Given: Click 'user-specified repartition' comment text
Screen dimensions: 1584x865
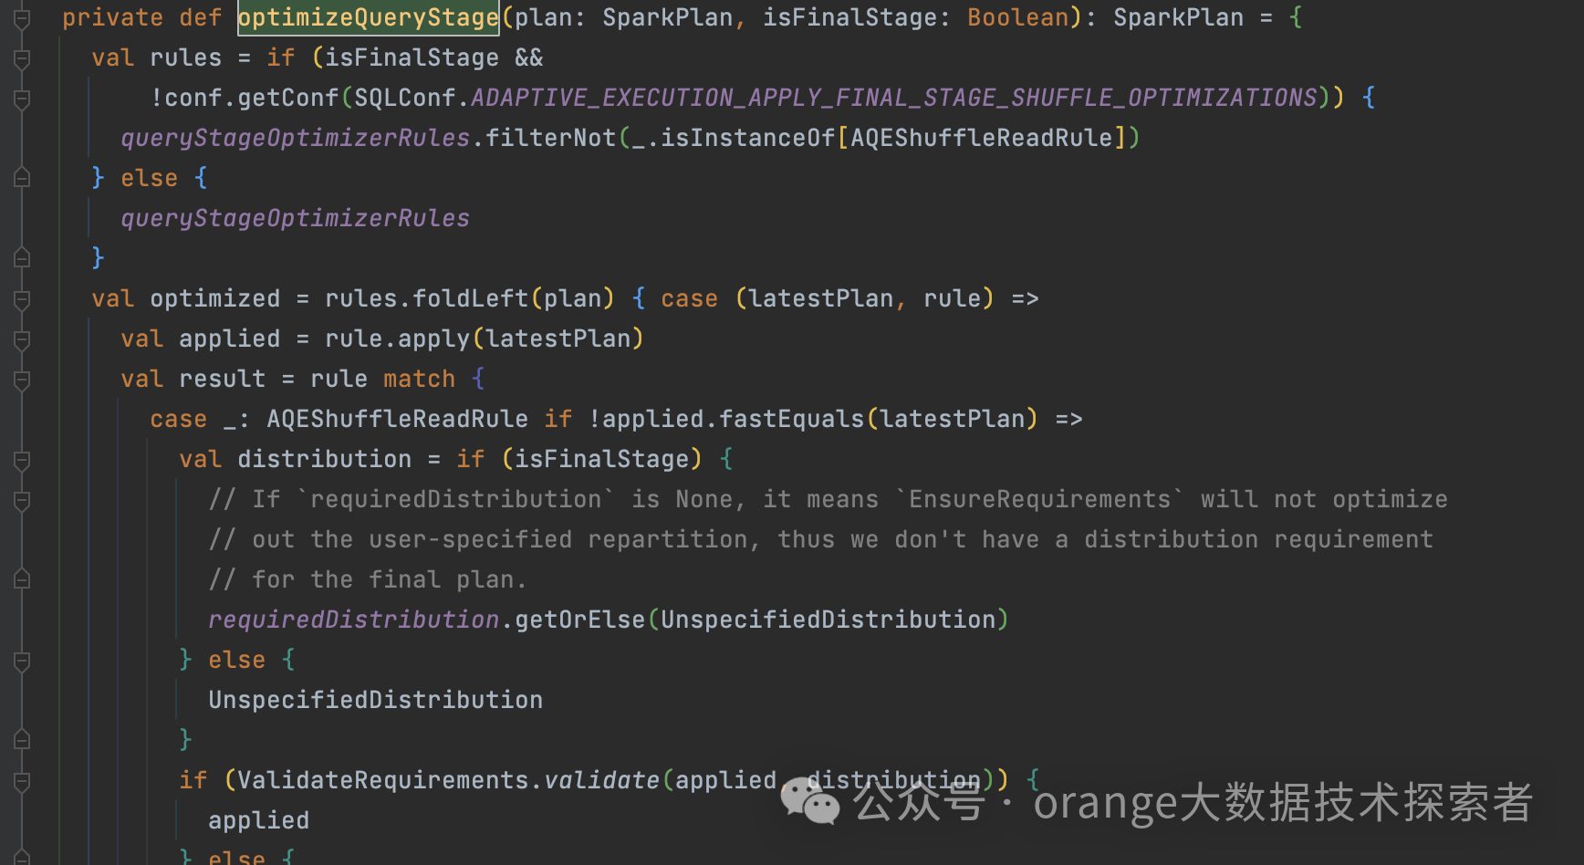Looking at the screenshot, I should 558,539.
